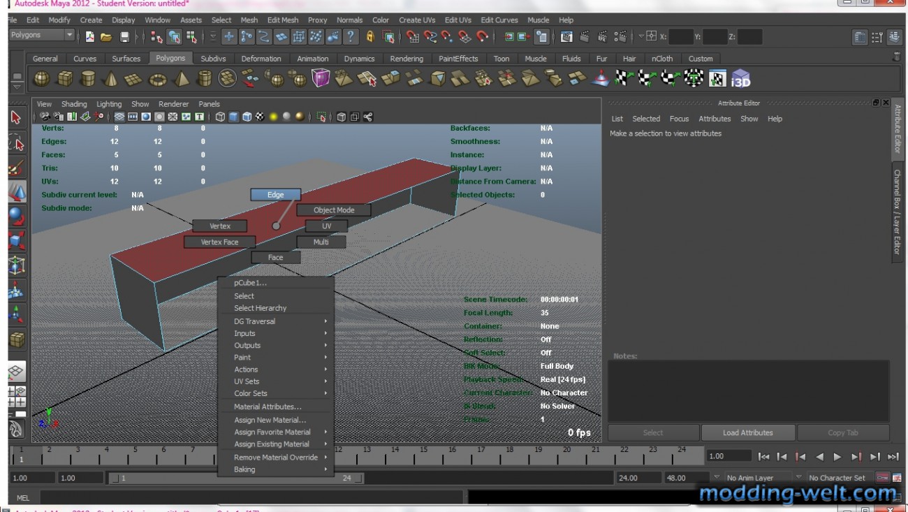Screen dimensions: 908x512
Task: Expand the Baking submenu
Action: coord(276,469)
